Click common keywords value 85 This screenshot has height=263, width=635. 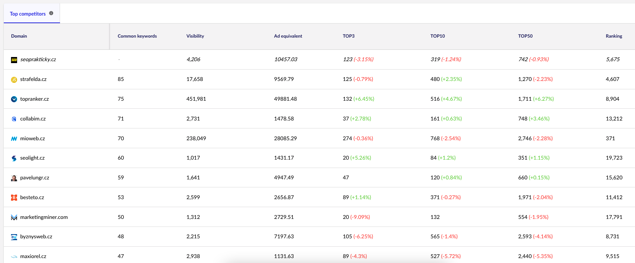click(121, 79)
